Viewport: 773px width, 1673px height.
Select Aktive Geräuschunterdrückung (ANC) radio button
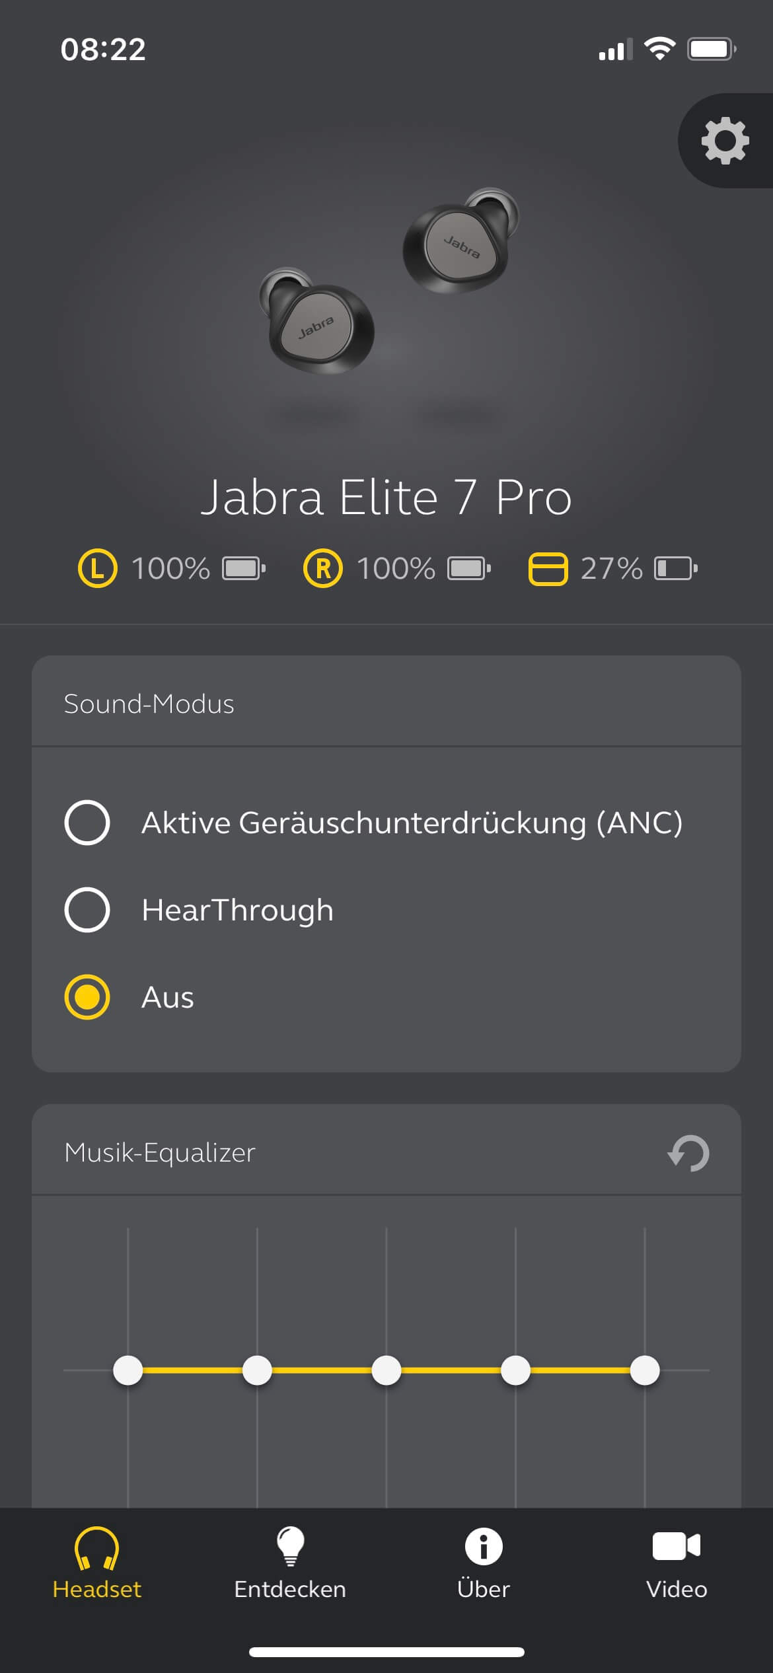click(x=87, y=823)
